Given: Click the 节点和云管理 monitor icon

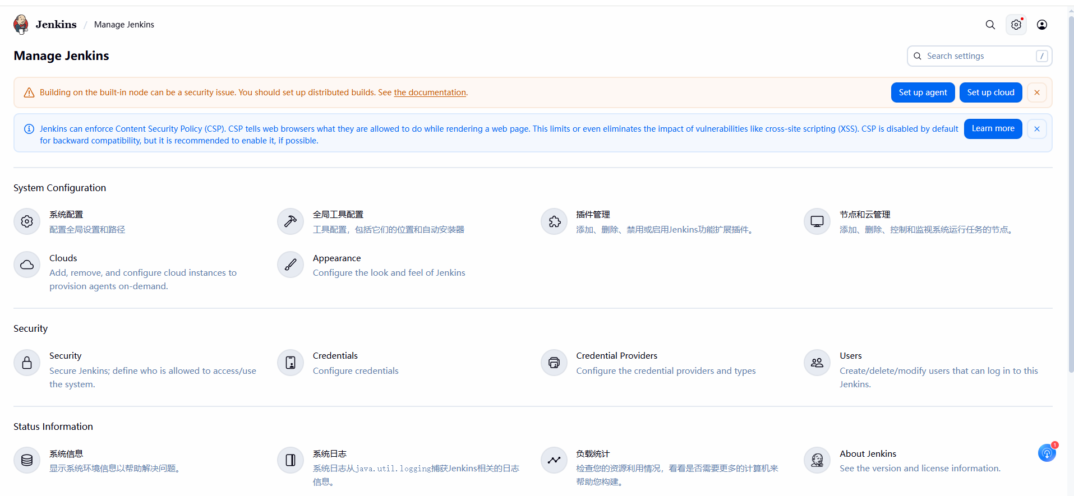Looking at the screenshot, I should [817, 222].
